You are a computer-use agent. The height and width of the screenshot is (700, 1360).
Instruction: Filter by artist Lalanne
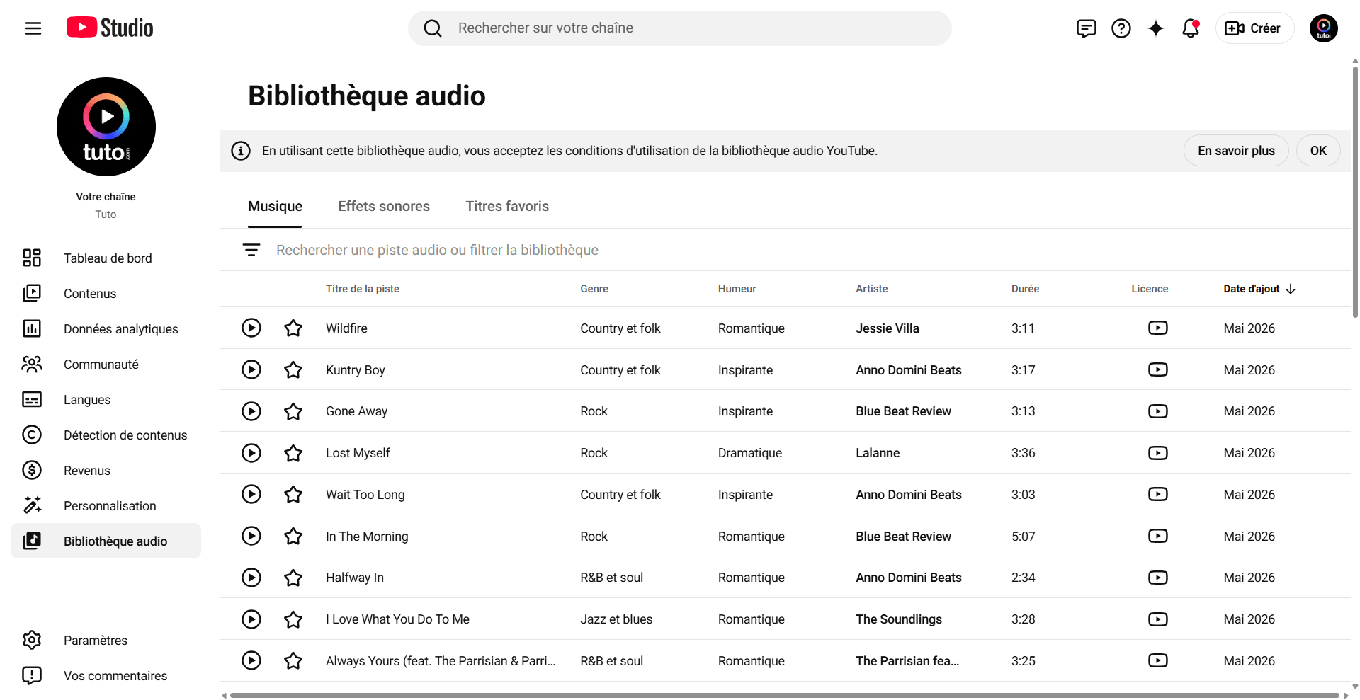(x=878, y=453)
